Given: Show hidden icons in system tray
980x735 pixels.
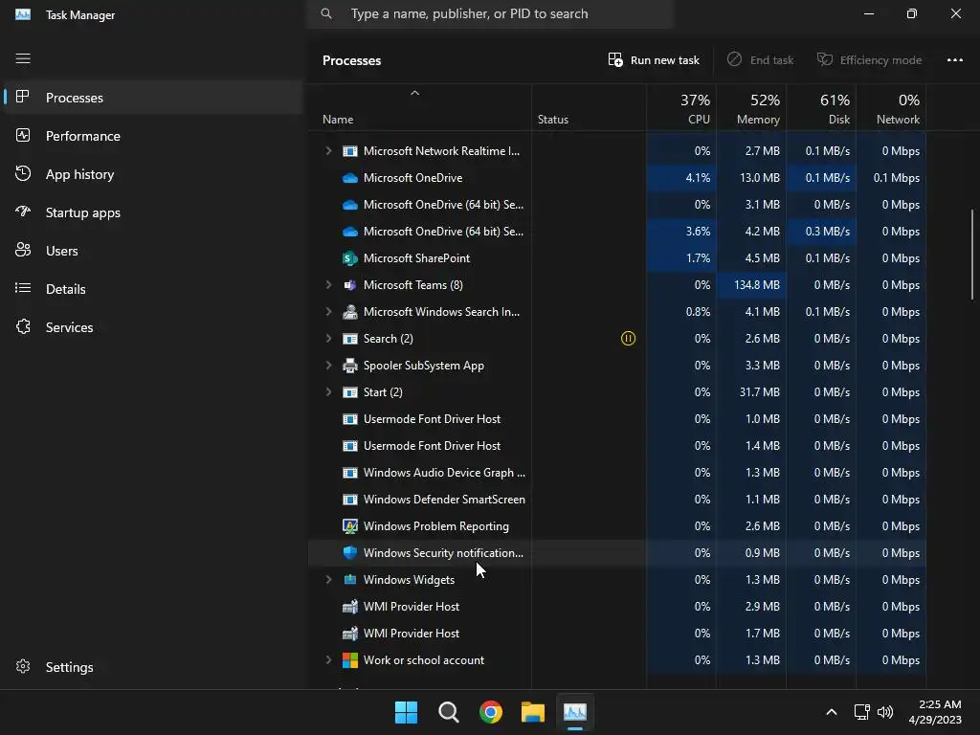Looking at the screenshot, I should (832, 712).
